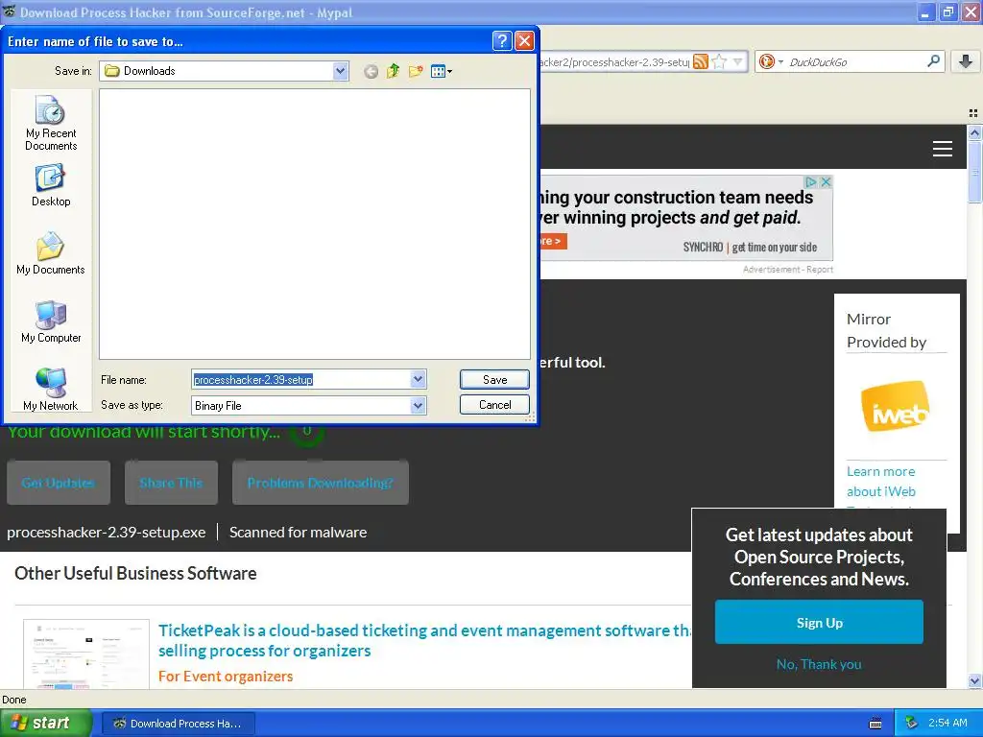Viewport: 983px width, 737px height.
Task: Click Download Process Hacker taskbar button
Action: [x=178, y=724]
